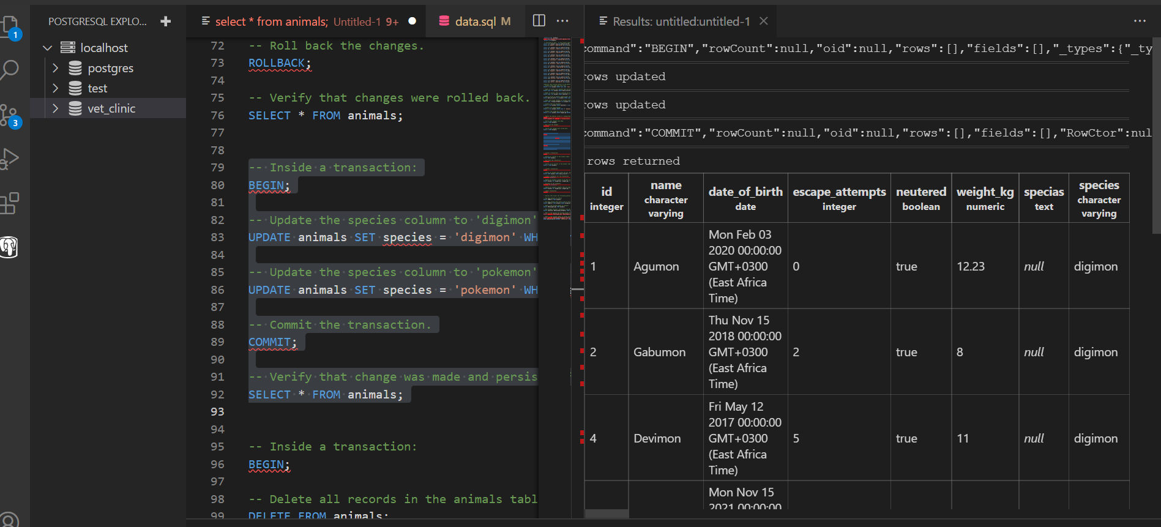Click the weight_kg column header
The width and height of the screenshot is (1161, 527).
(985, 198)
